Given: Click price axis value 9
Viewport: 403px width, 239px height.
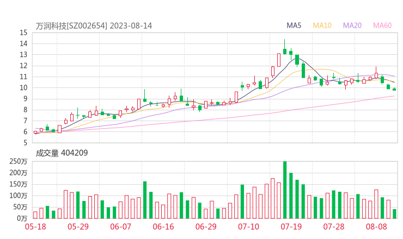Looking at the screenshot, I should pos(25,99).
